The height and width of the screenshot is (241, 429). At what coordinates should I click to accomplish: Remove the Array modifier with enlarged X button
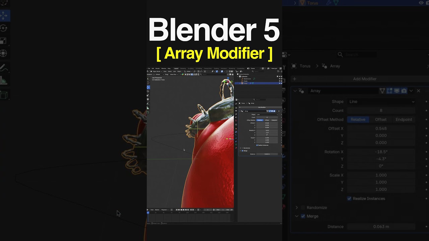coord(418,91)
